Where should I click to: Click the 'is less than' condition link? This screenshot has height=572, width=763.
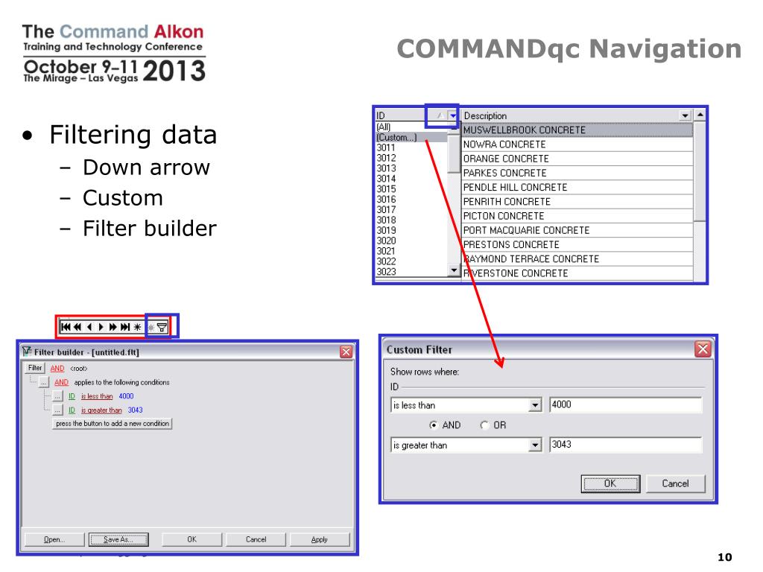[97, 396]
